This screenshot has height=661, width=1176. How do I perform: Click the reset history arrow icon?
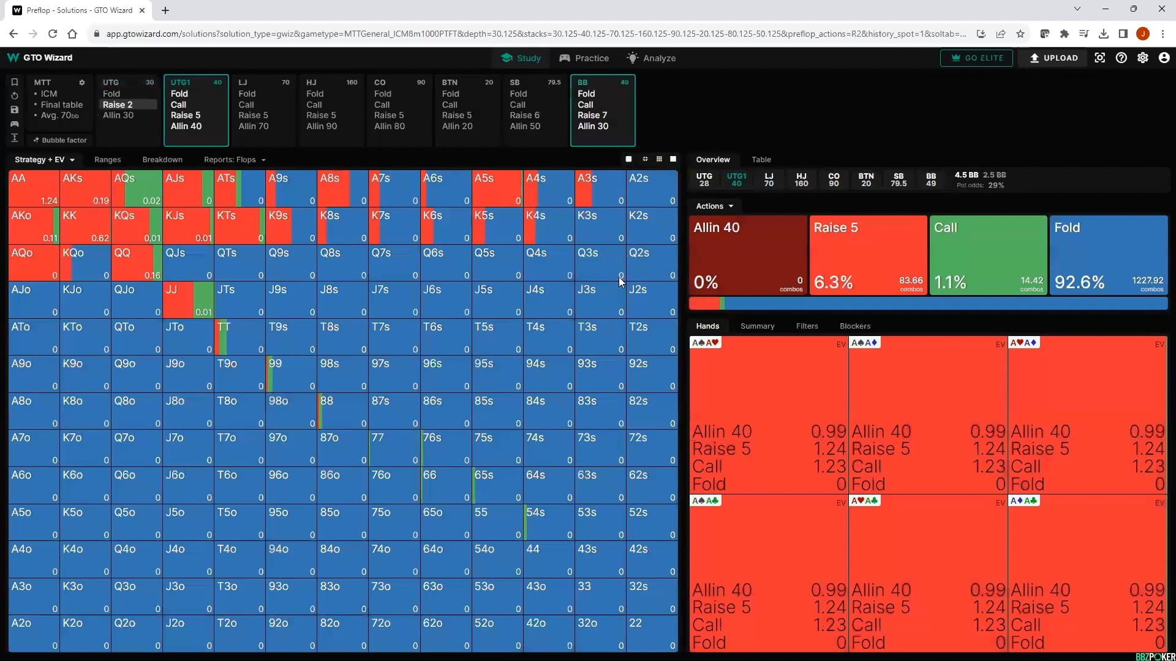pos(15,96)
